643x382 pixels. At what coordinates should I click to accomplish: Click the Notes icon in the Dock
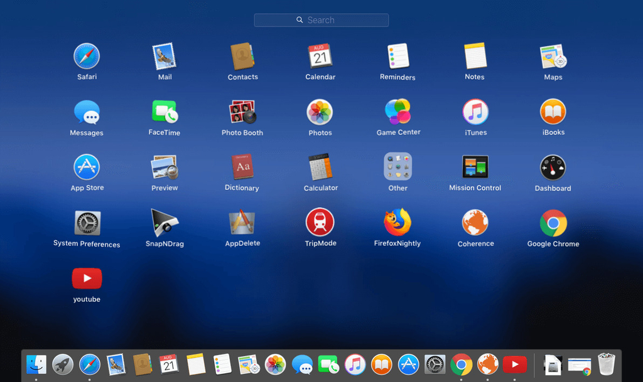(x=196, y=364)
